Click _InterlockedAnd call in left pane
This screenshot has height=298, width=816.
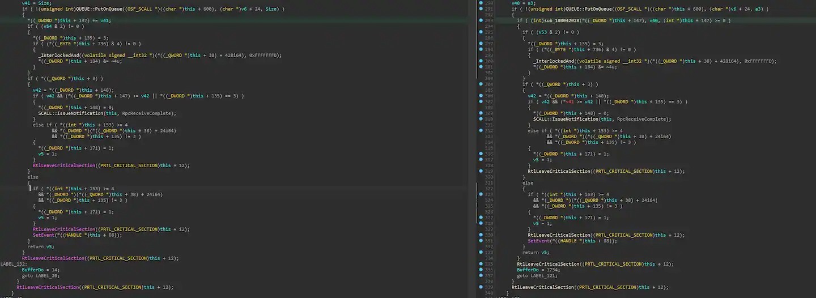59,55
